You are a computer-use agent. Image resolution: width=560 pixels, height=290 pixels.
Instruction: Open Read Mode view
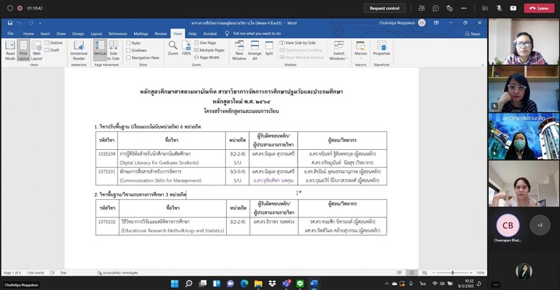coord(10,50)
